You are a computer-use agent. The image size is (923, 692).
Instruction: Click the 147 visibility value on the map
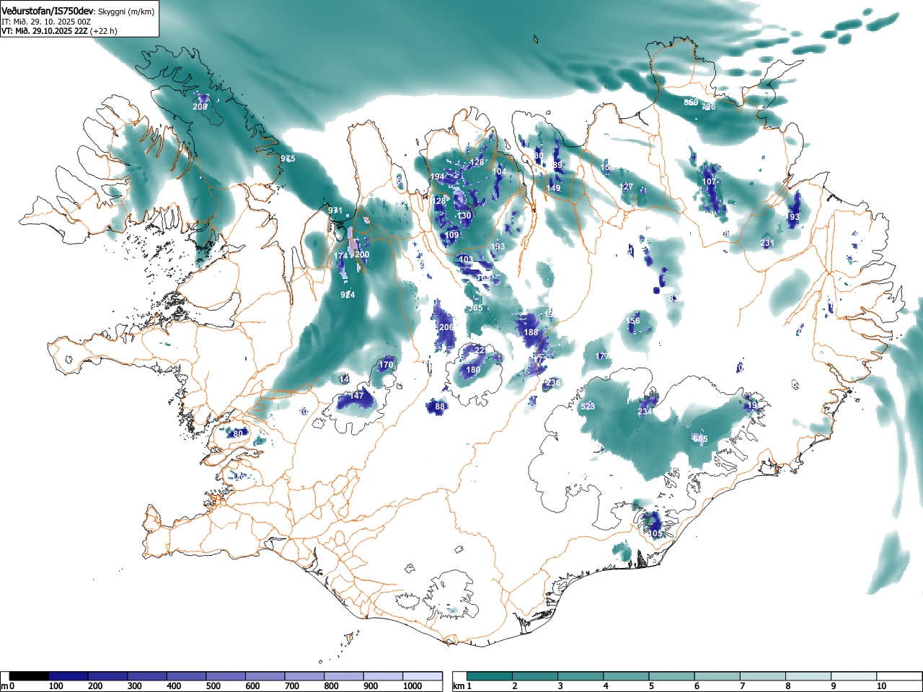tap(357, 396)
